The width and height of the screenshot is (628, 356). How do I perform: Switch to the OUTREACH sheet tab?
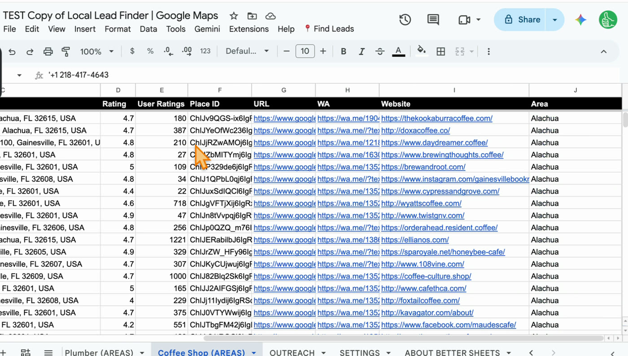pyautogui.click(x=292, y=352)
